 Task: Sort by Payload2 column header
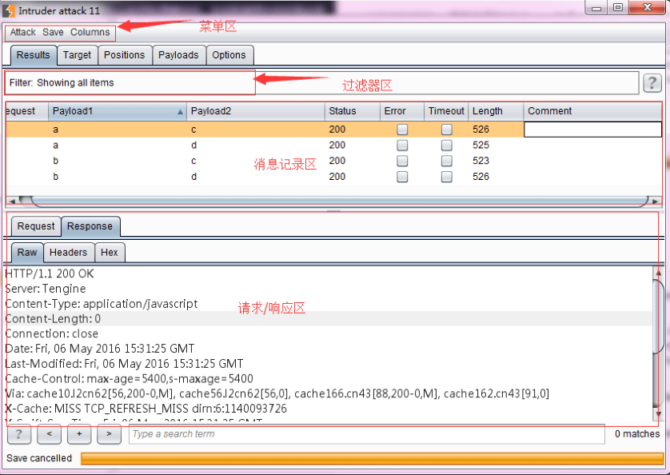(x=256, y=111)
